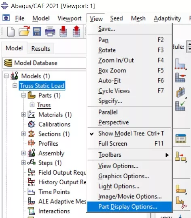Switch to the Model tab

click(x=14, y=48)
